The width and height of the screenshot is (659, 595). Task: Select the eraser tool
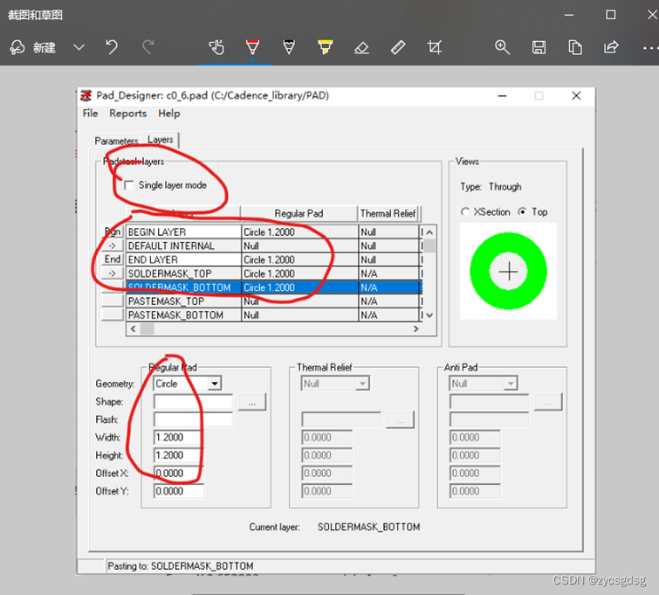[x=361, y=47]
